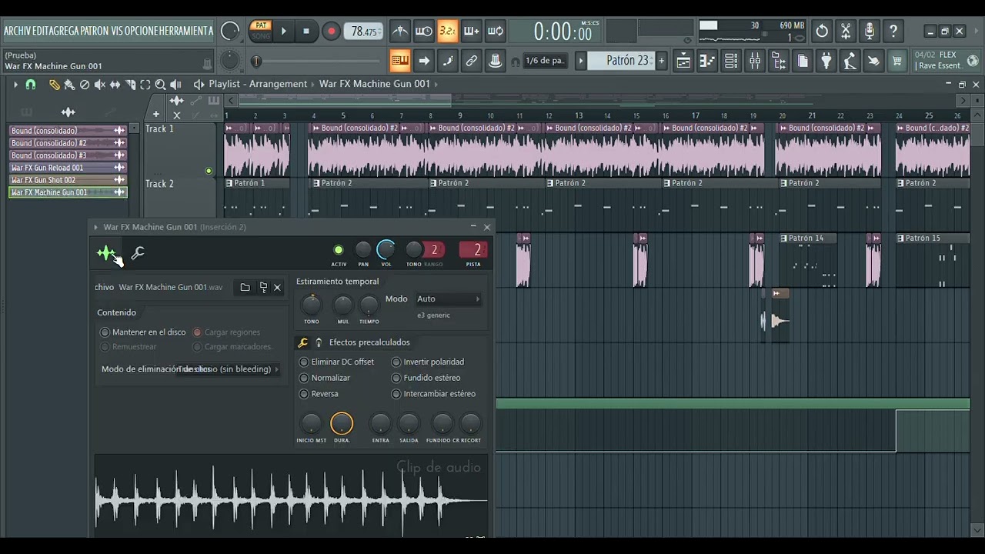Open the audio editor scissors icon

pos(846,32)
